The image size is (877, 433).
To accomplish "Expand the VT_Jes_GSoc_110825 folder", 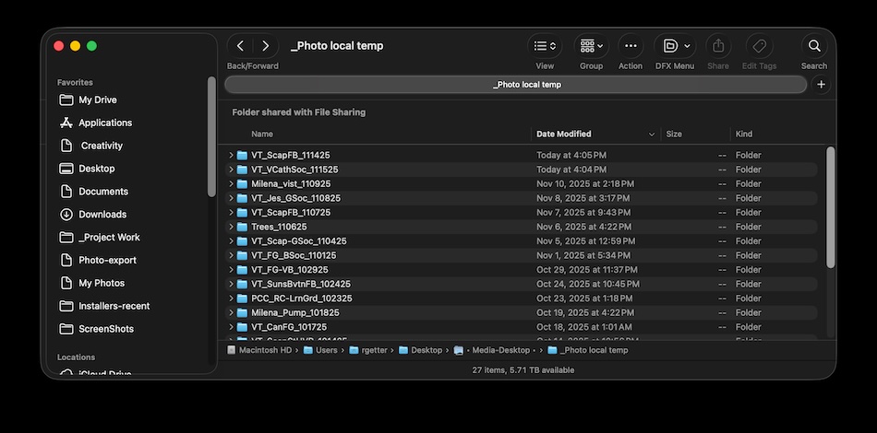I will click(x=231, y=198).
